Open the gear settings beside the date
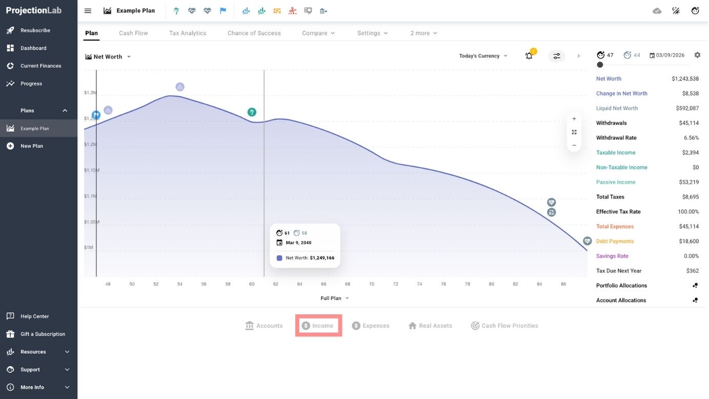 coord(697,55)
